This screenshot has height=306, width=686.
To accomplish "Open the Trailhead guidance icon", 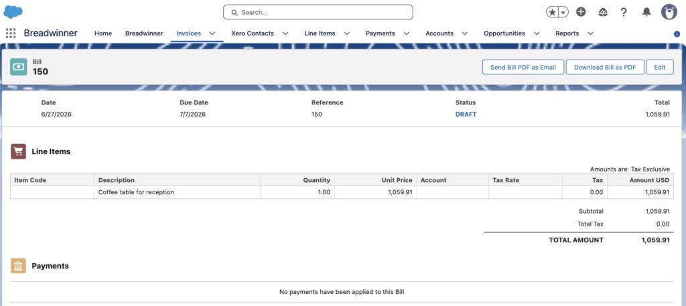I will pos(603,12).
